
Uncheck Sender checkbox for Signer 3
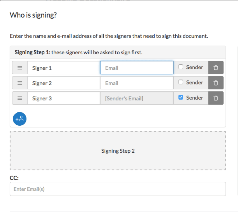tap(181, 98)
